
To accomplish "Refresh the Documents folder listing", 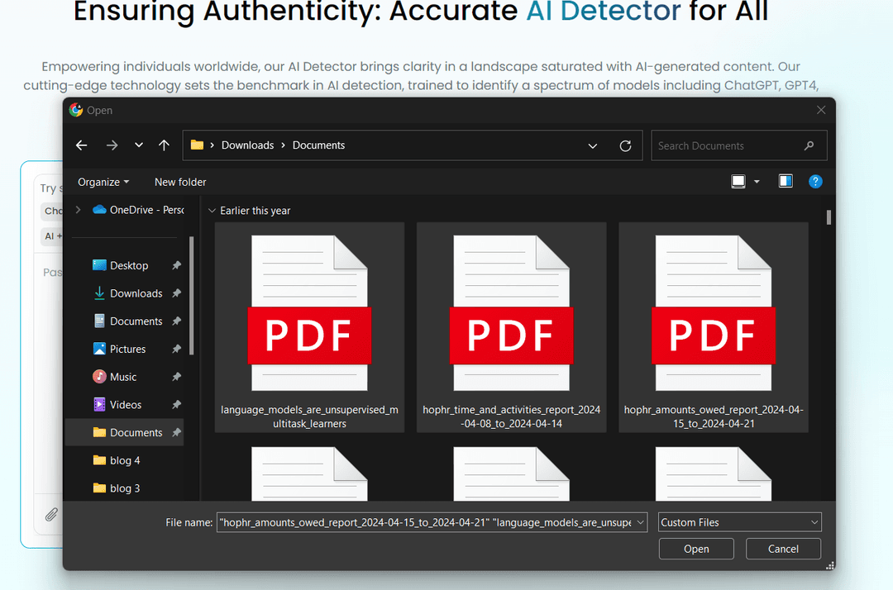I will (x=625, y=145).
